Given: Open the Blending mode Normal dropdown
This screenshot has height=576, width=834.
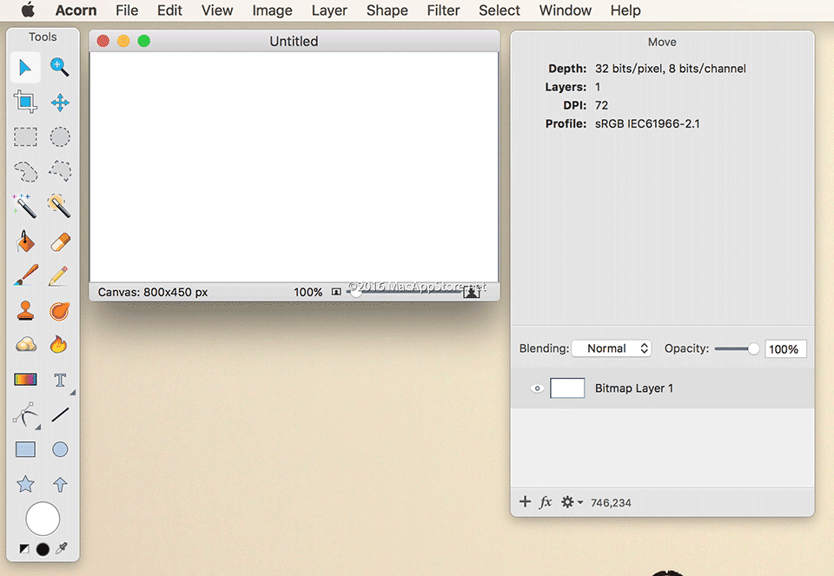Looking at the screenshot, I should 611,348.
